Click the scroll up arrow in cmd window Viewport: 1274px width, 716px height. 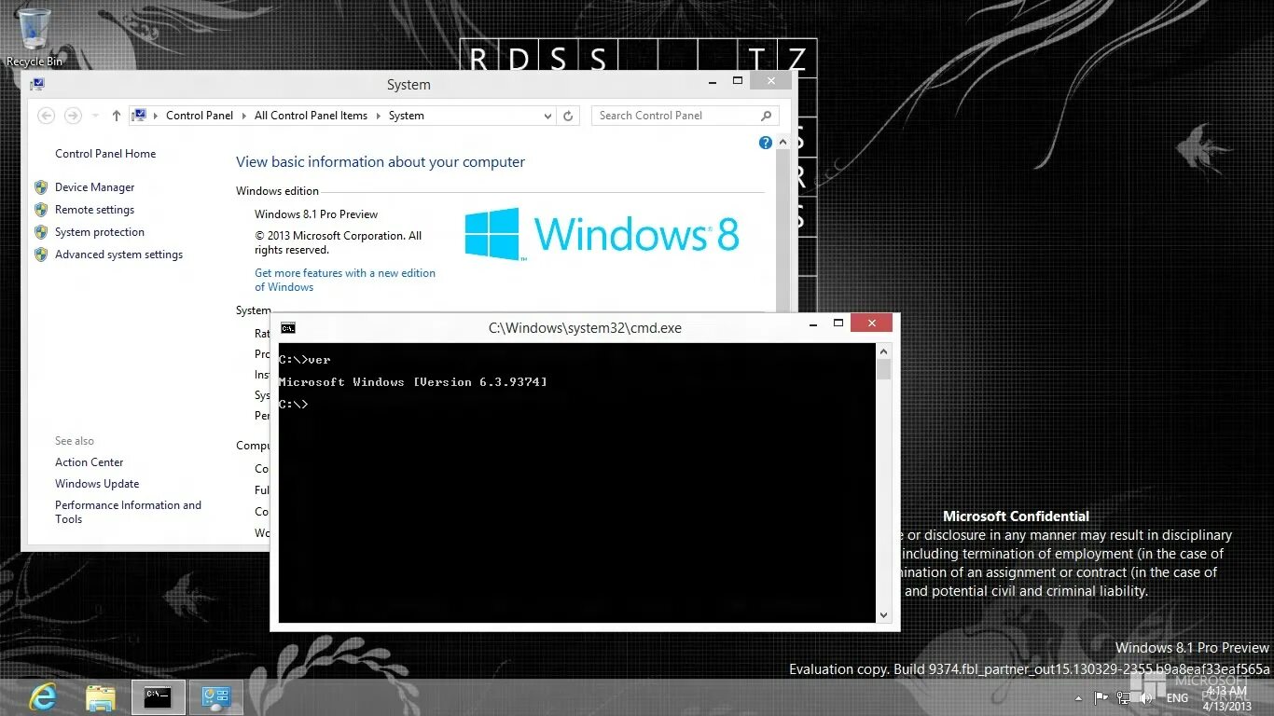click(x=883, y=351)
